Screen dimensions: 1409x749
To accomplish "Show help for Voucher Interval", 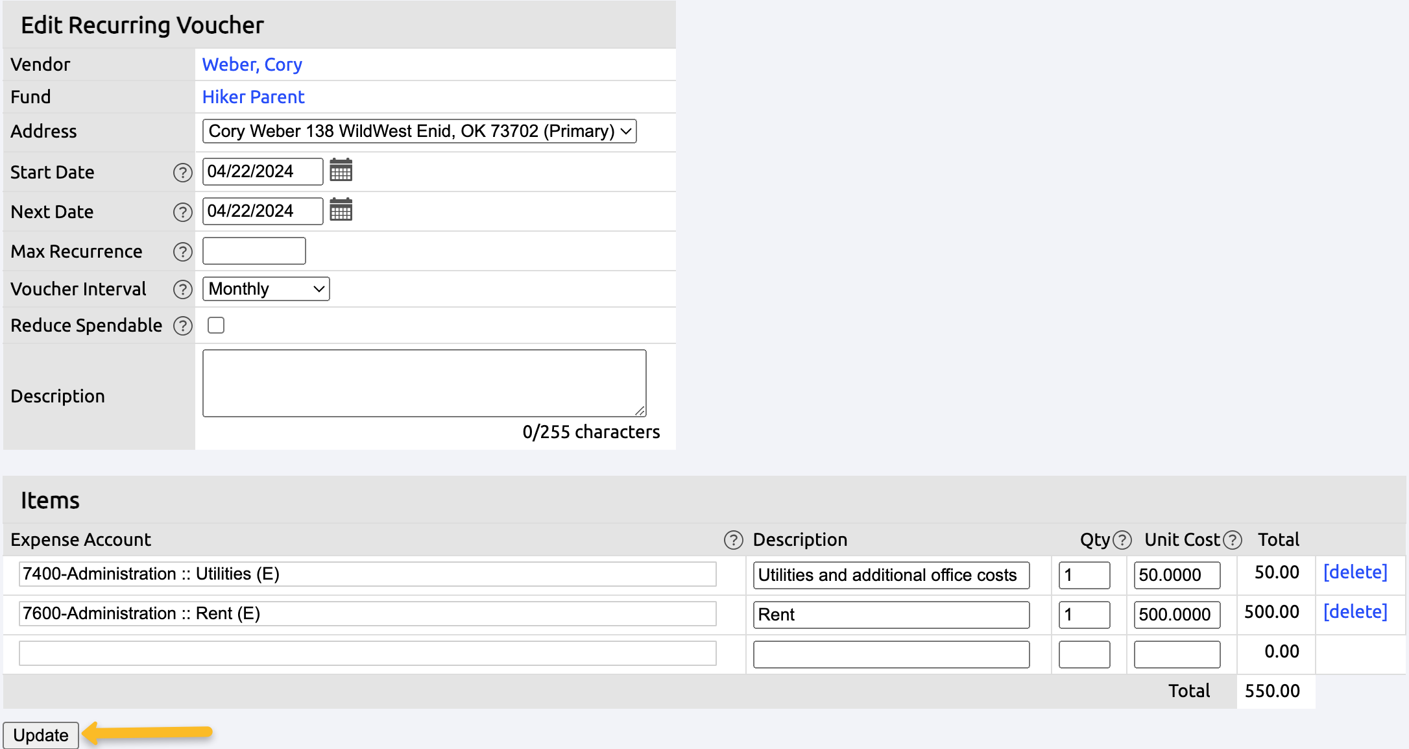I will [x=182, y=289].
